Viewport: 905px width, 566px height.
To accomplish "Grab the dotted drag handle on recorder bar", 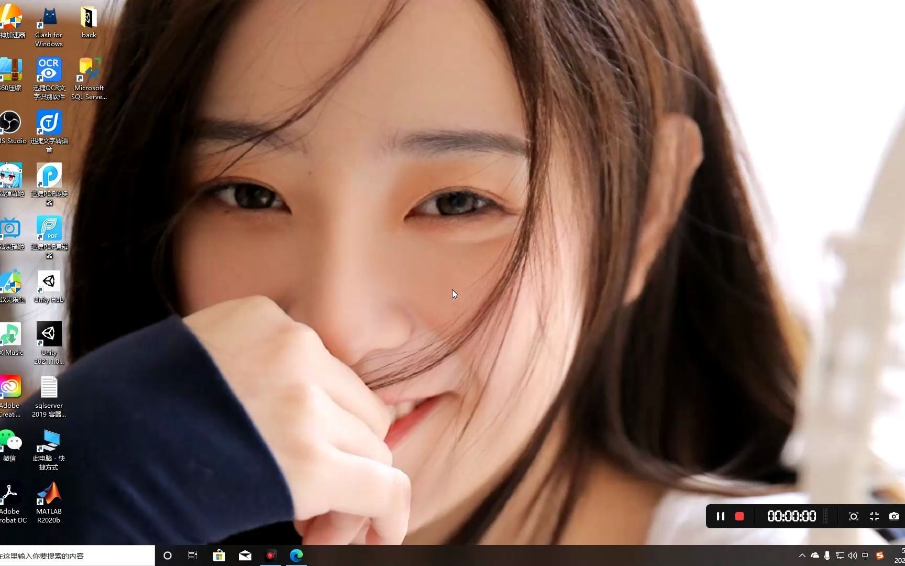I will pos(826,516).
